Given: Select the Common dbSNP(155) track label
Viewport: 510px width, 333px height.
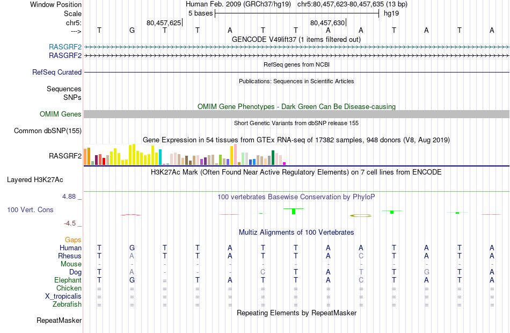Looking at the screenshot, I should (x=47, y=131).
